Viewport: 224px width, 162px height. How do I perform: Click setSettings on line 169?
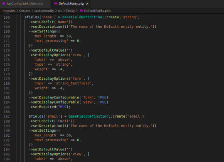44,31
